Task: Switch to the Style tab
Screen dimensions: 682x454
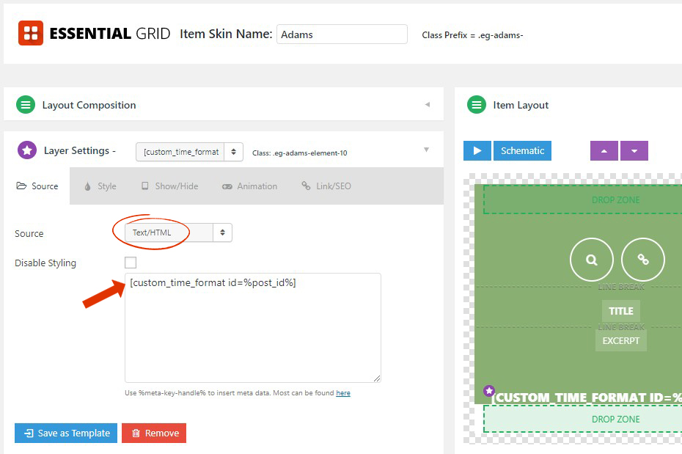Action: pos(100,186)
